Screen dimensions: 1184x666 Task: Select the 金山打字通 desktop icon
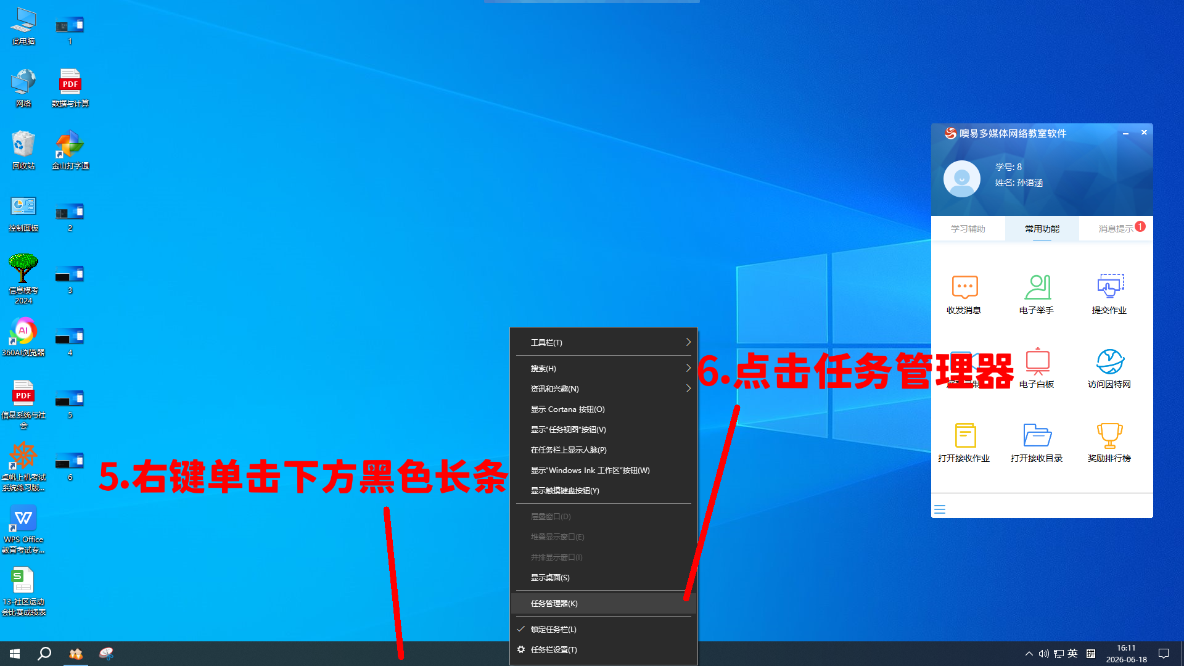[70, 151]
